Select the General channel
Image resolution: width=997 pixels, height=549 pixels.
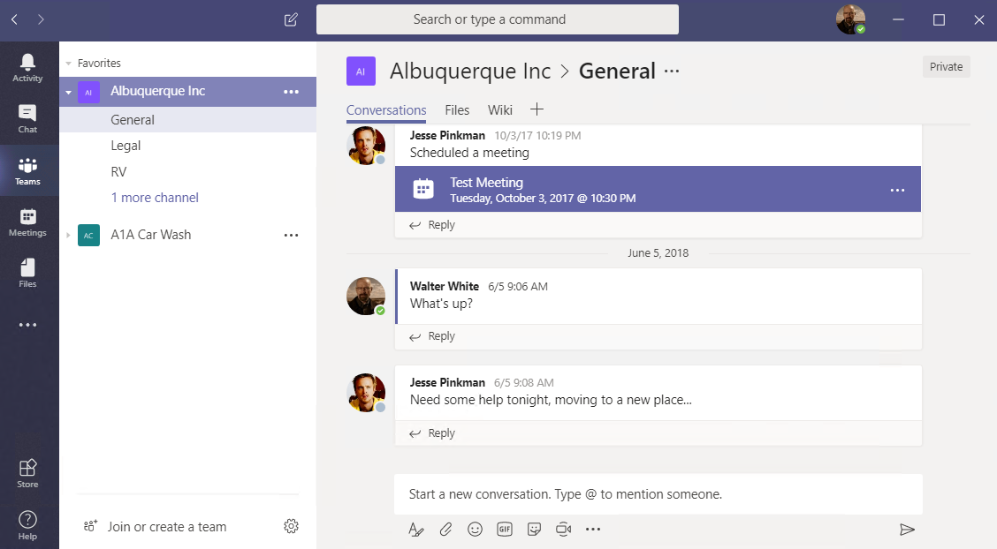(x=187, y=120)
